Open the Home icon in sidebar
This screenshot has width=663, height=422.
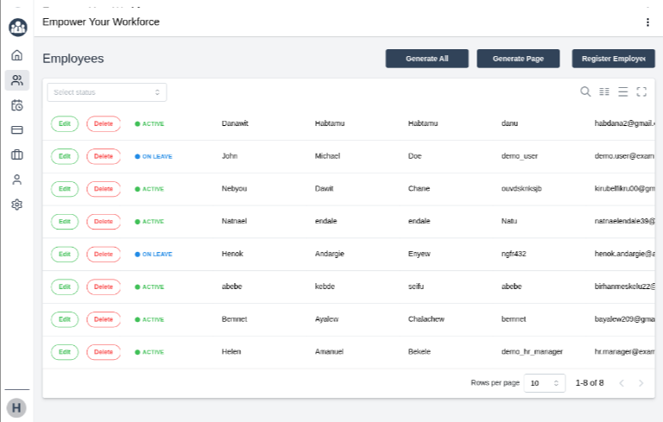tap(16, 55)
